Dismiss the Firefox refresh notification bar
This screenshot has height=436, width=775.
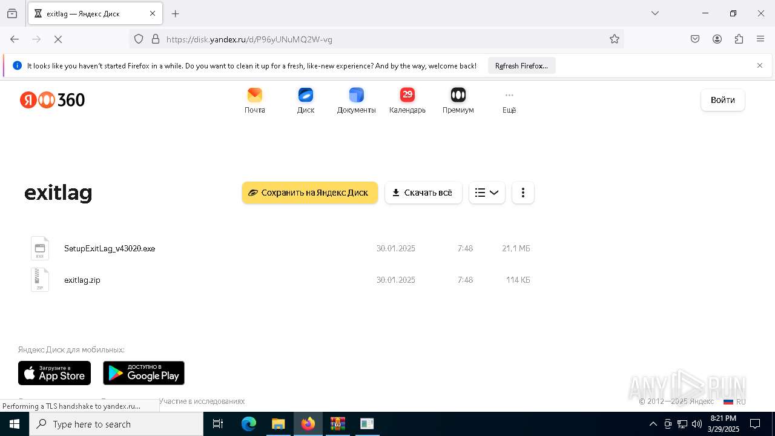760,65
